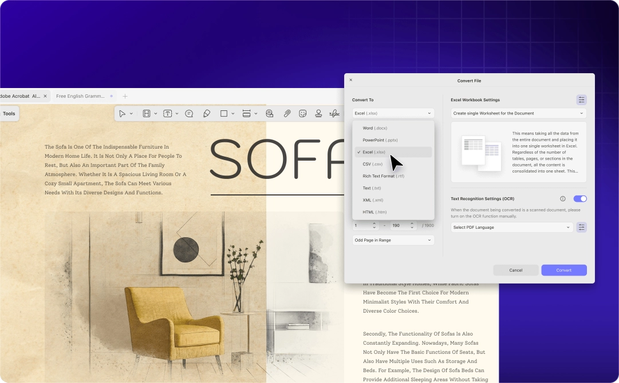
Task: Click the Convert button
Action: coord(563,270)
